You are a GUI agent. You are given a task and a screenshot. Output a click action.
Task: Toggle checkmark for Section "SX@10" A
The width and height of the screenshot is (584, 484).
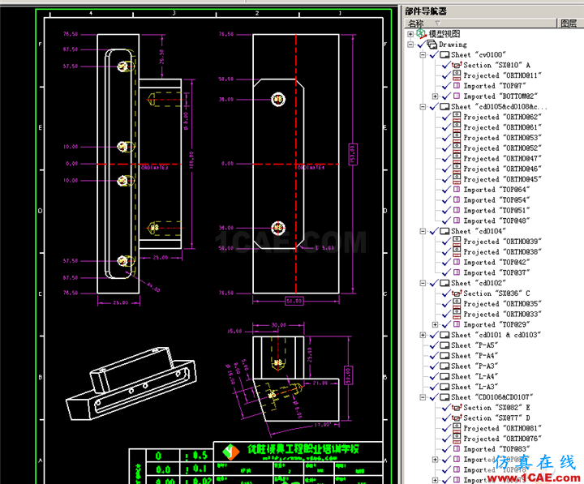tap(446, 65)
